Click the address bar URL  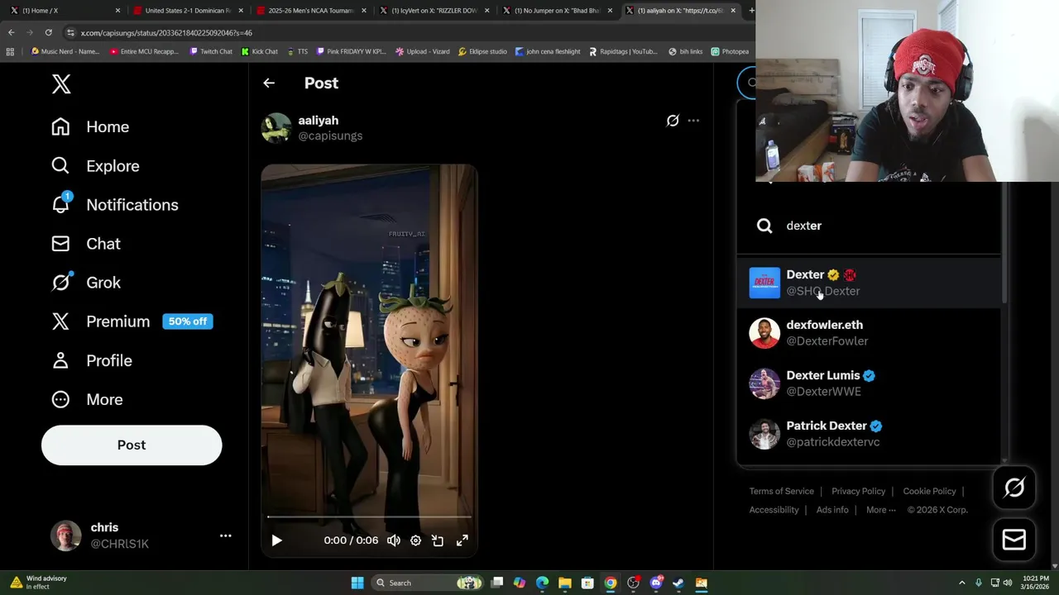166,33
